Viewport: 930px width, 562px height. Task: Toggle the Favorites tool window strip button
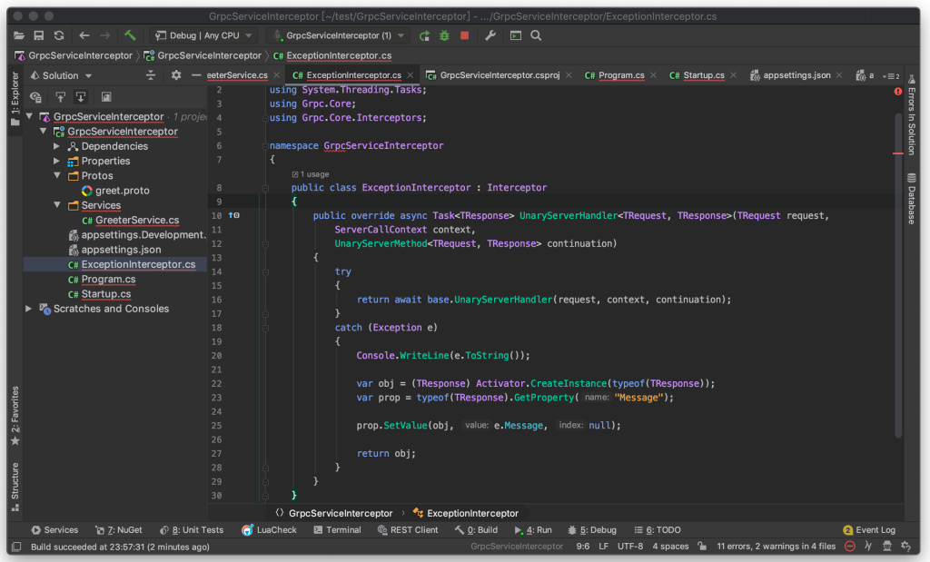(15, 416)
